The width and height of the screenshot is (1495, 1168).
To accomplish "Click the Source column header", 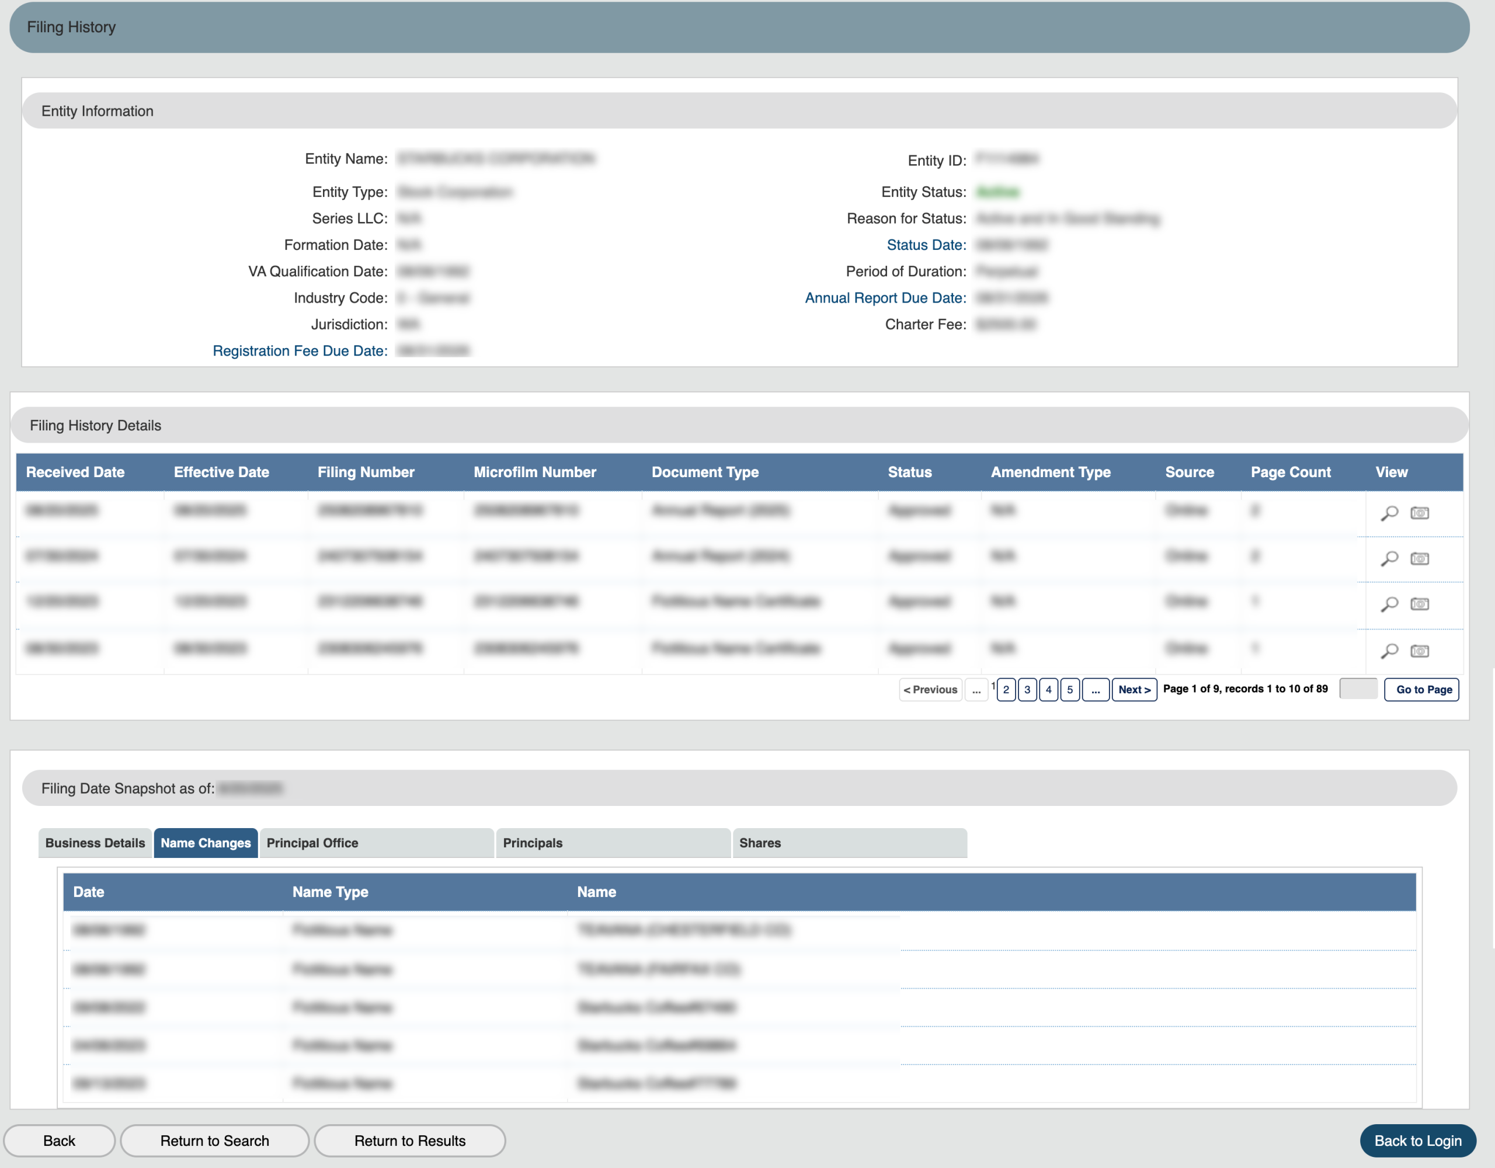I will coord(1190,472).
